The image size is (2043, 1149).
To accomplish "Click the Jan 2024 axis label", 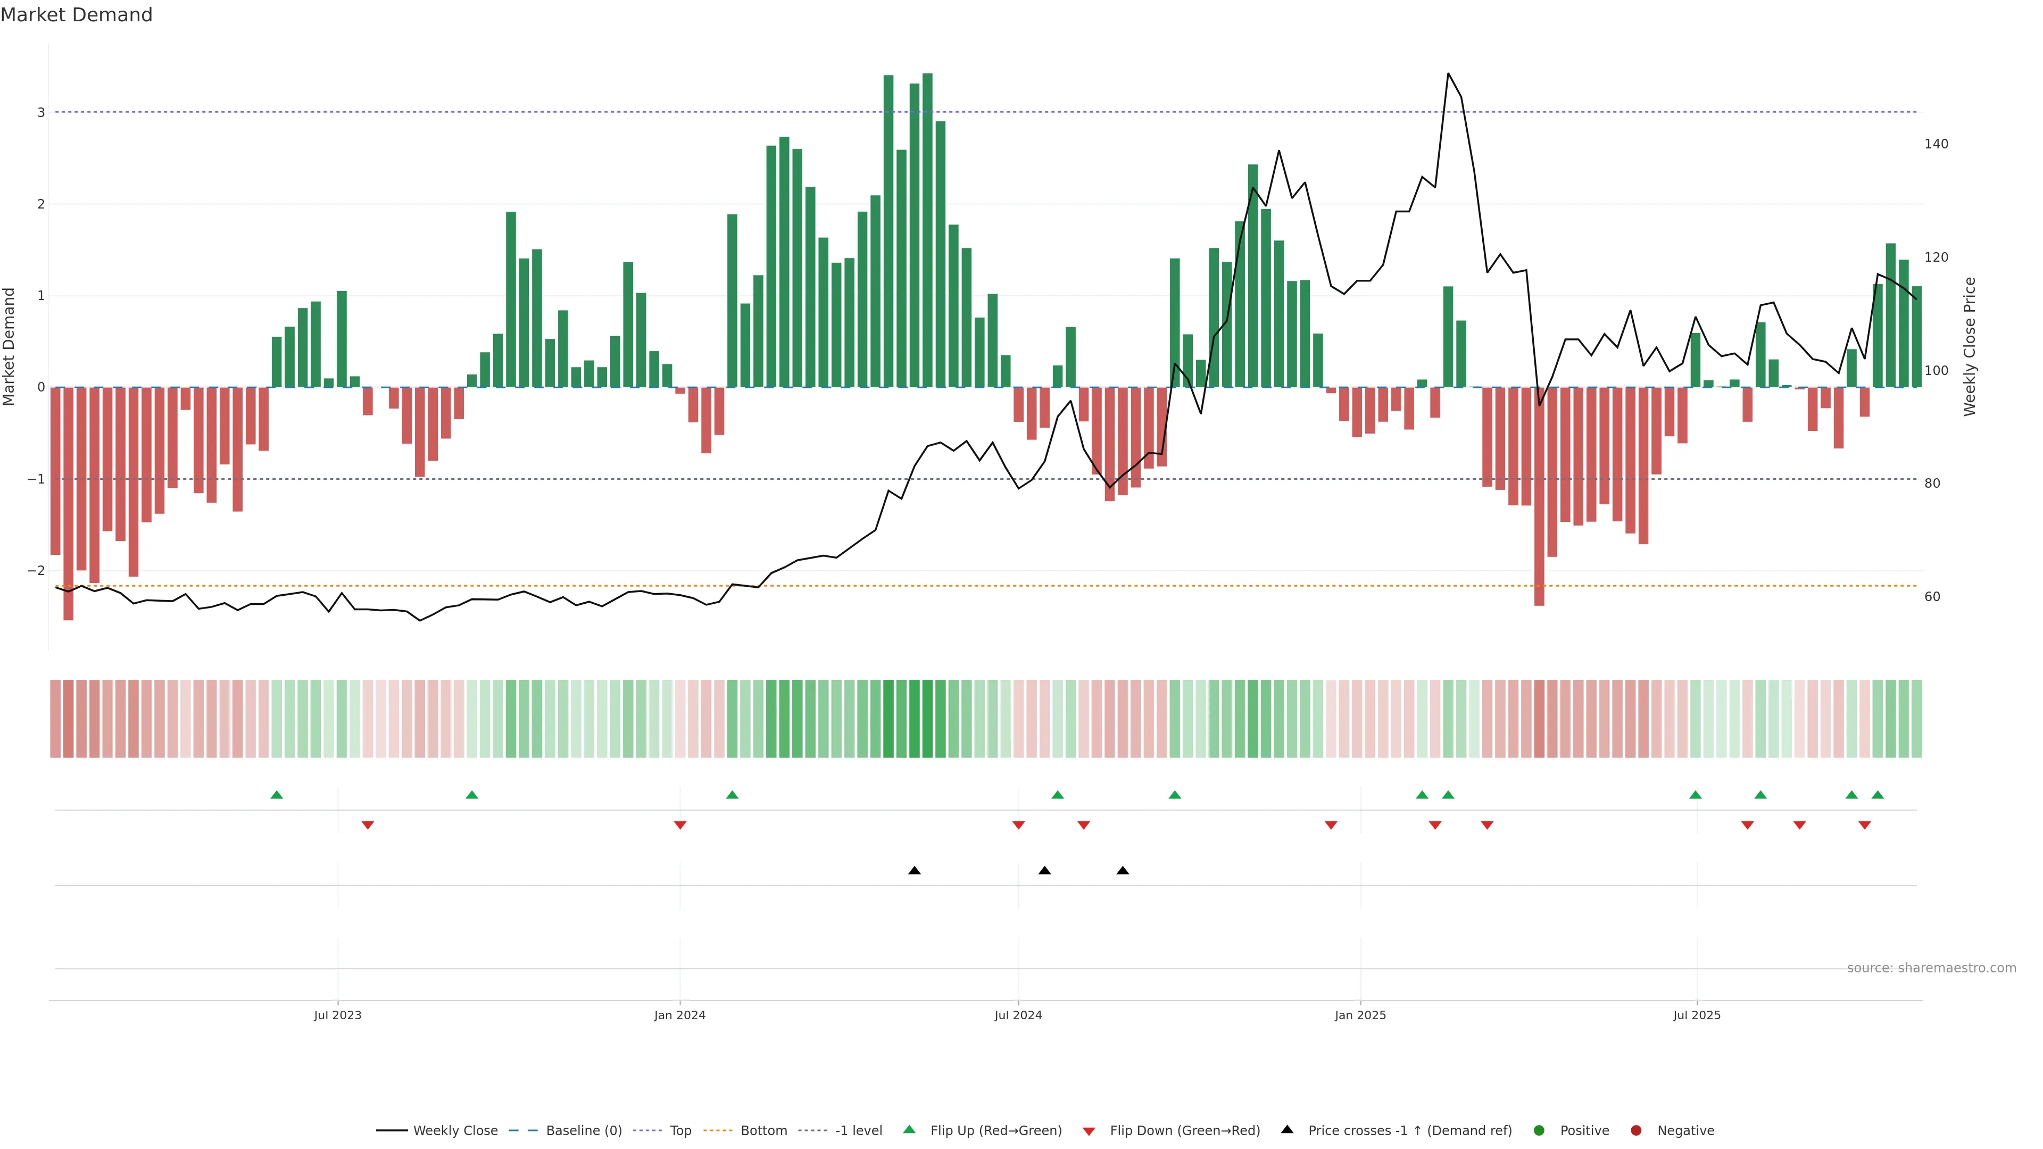I will click(x=680, y=1015).
